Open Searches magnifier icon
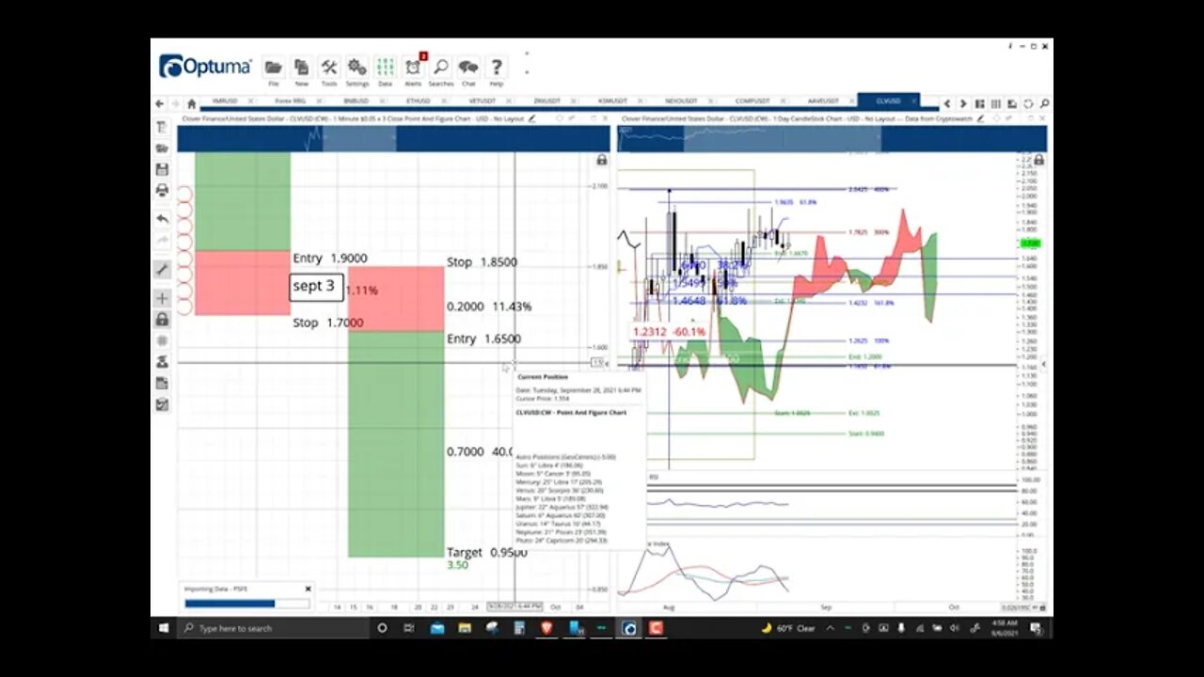The width and height of the screenshot is (1204, 677). 440,68
